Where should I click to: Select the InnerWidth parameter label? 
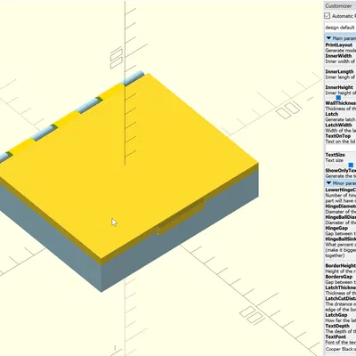pos(338,56)
